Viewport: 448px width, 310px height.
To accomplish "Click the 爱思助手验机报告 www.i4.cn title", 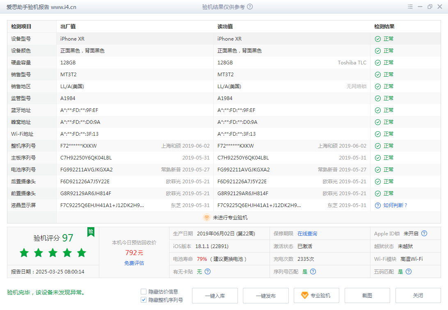I will pyautogui.click(x=41, y=7).
